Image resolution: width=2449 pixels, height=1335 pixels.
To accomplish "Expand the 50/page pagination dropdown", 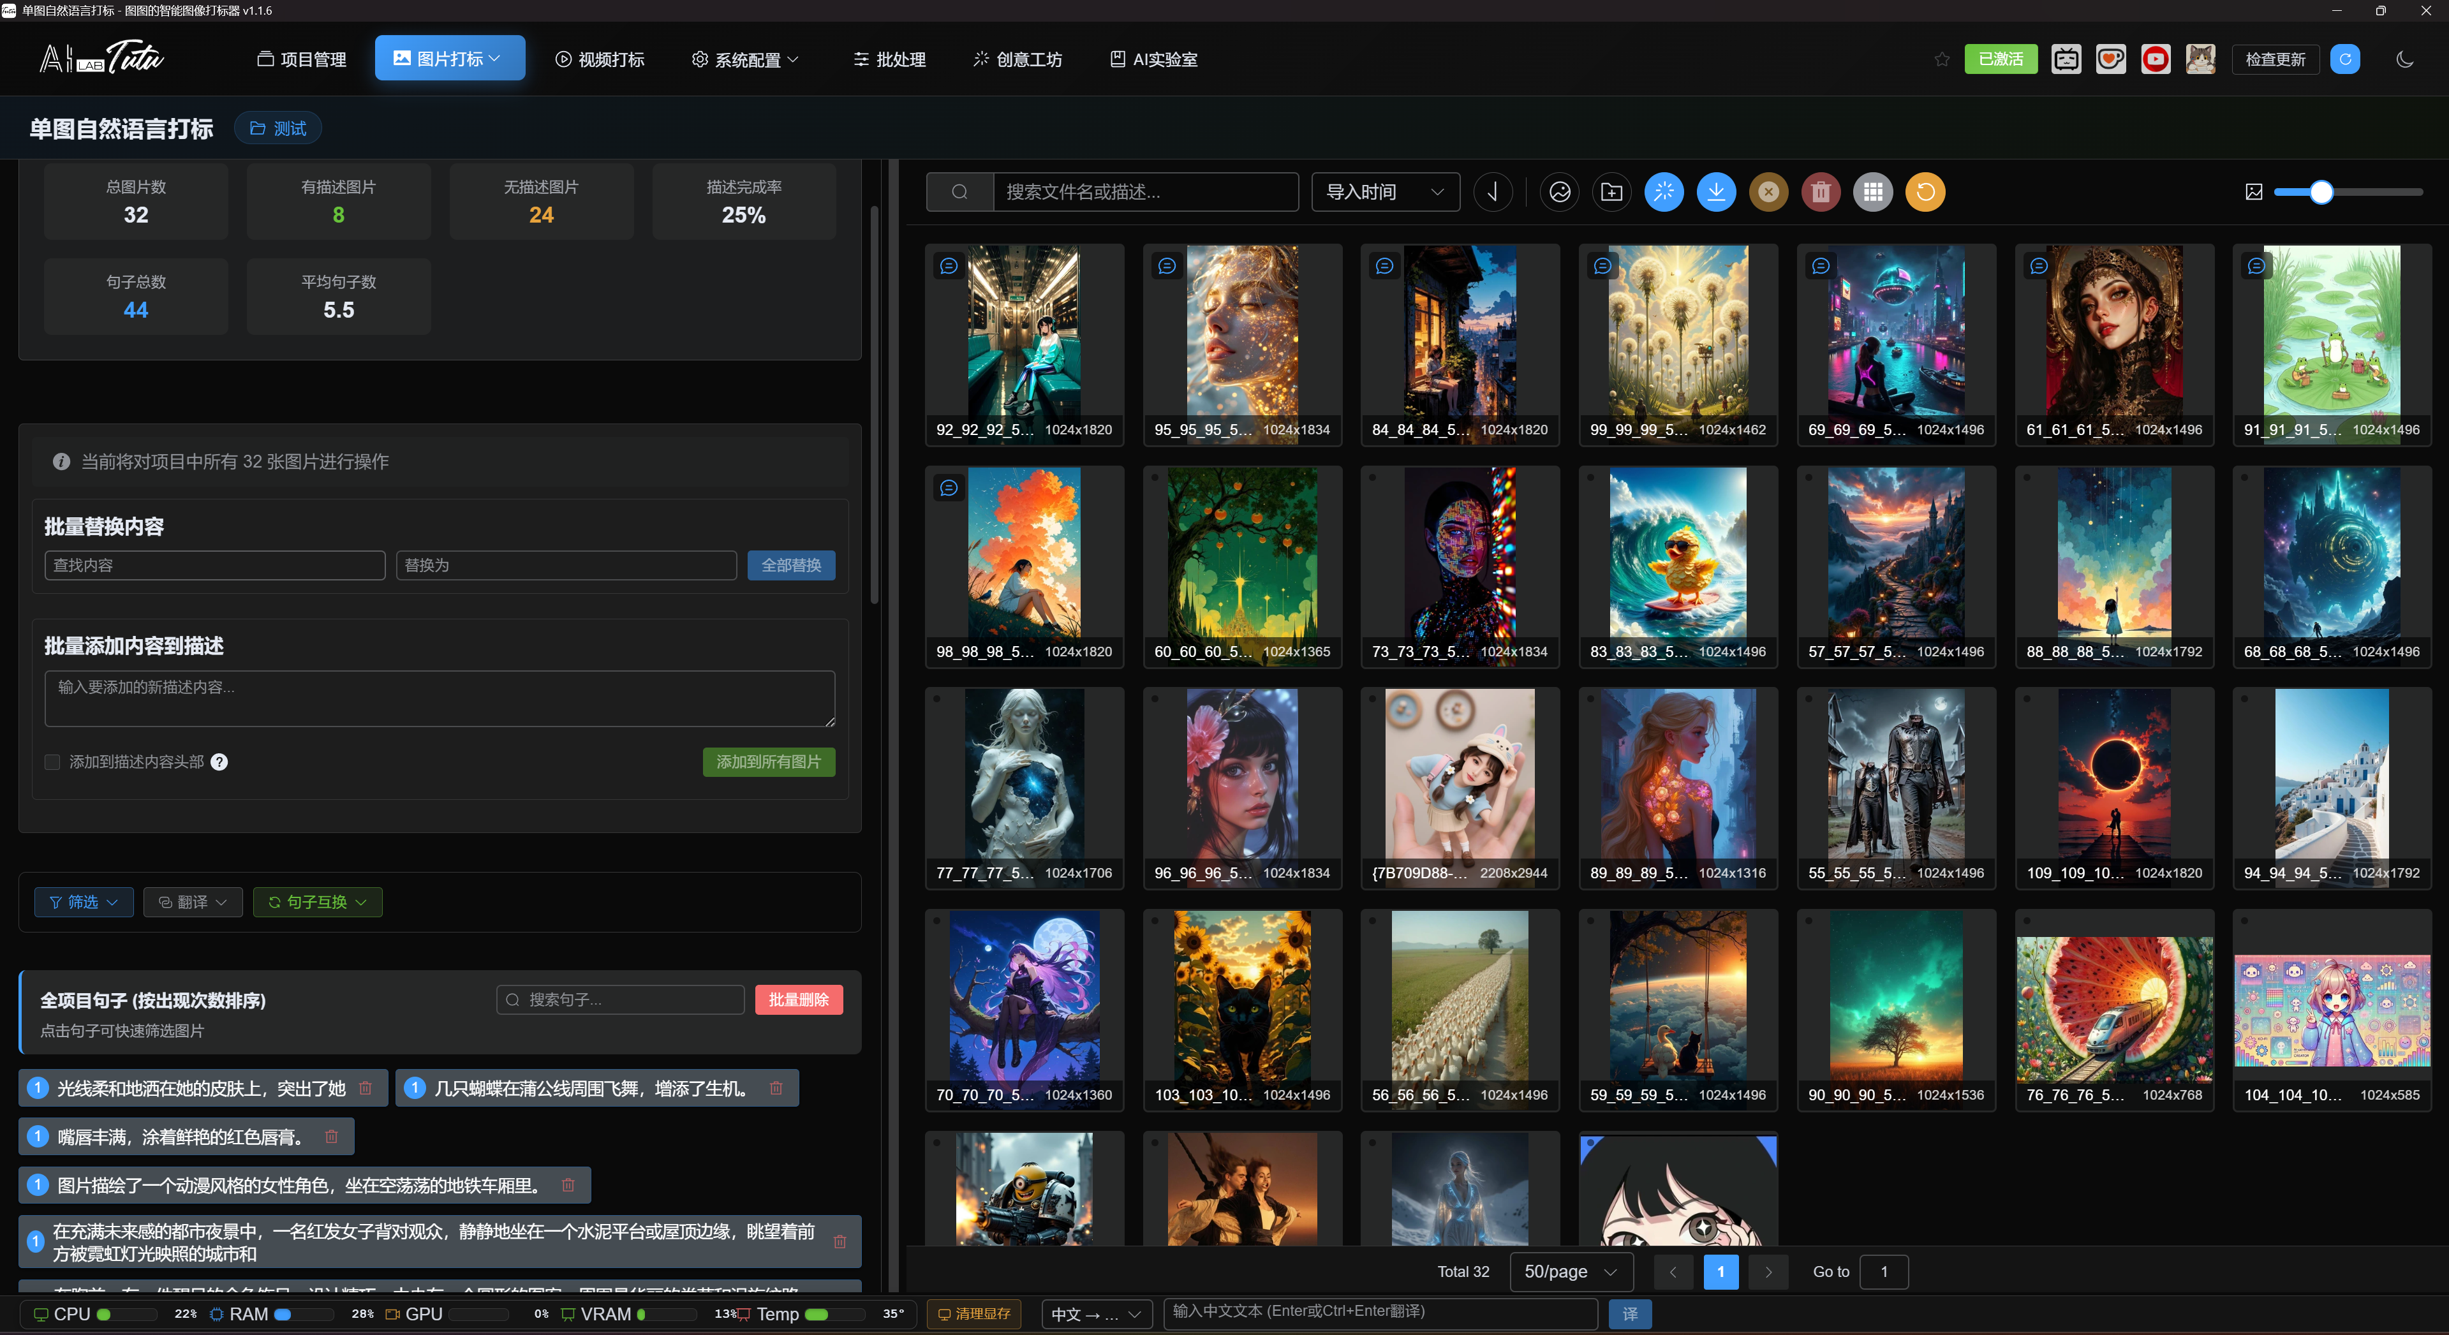I will (x=1571, y=1271).
